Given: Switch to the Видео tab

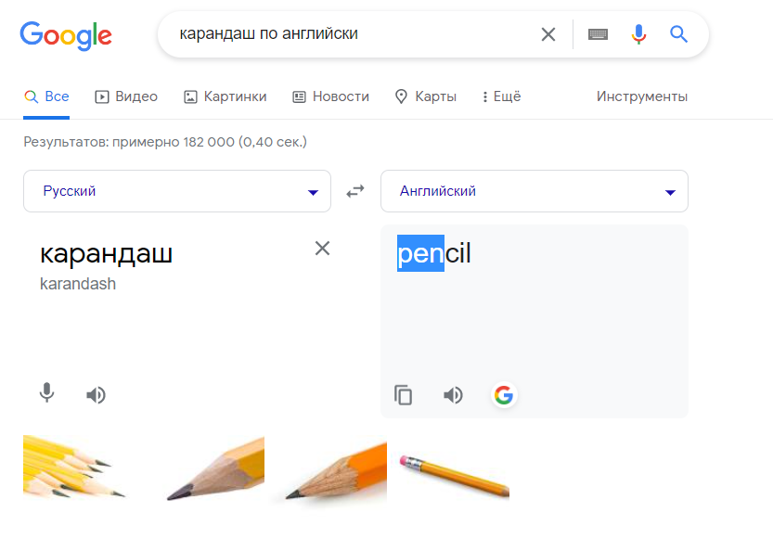Looking at the screenshot, I should [126, 96].
